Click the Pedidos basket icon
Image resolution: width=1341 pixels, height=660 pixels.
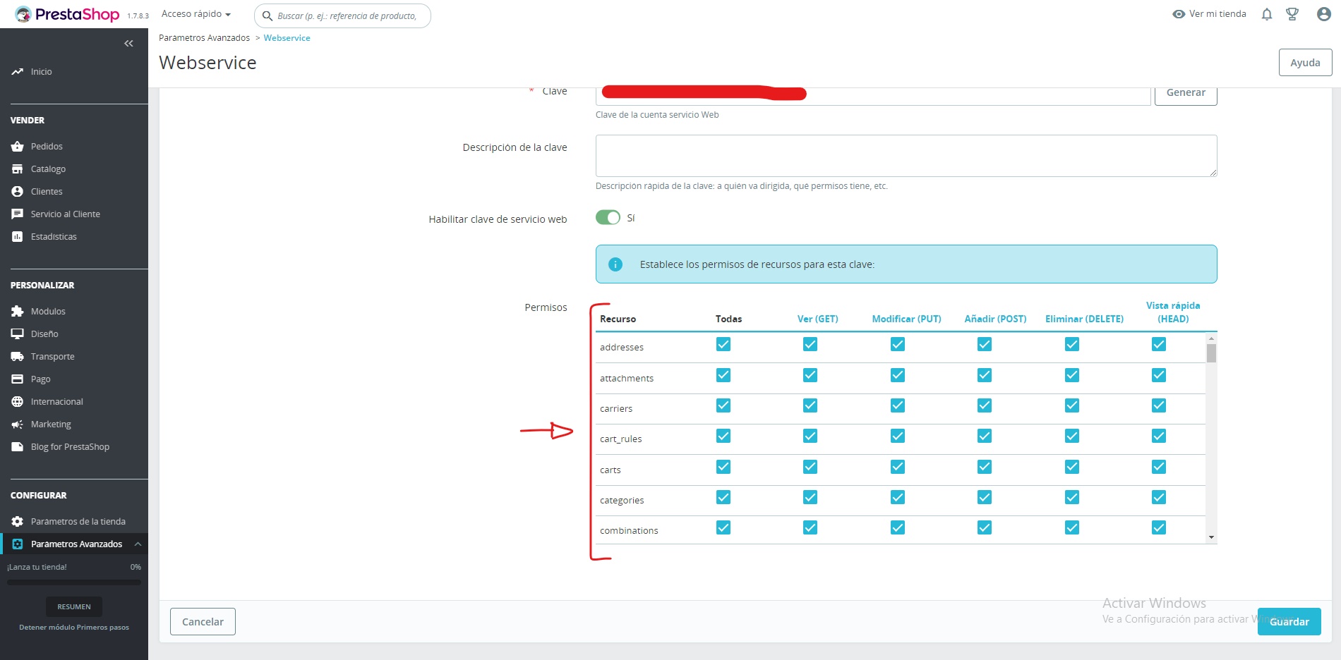[x=18, y=147]
